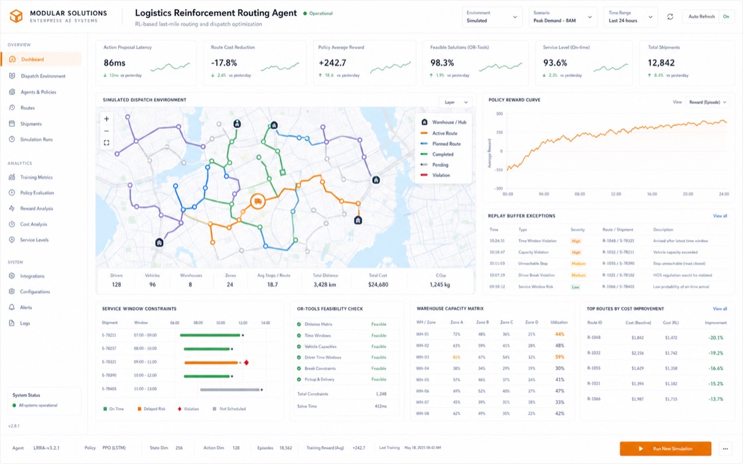Open Shipments in the sidebar
The width and height of the screenshot is (743, 464).
[x=31, y=123]
